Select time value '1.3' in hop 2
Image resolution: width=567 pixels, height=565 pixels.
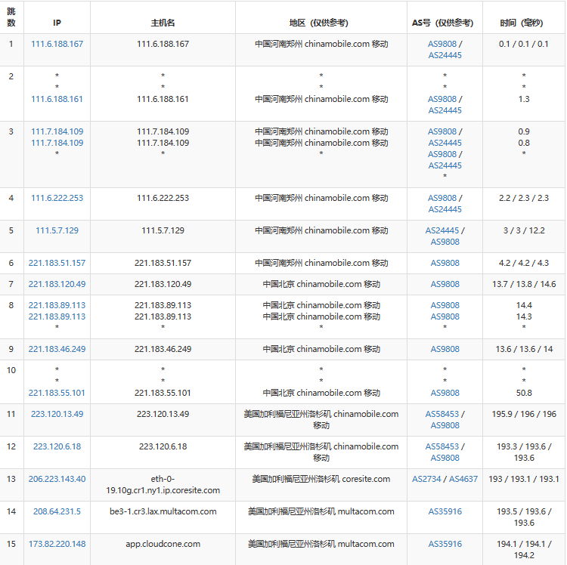click(524, 99)
